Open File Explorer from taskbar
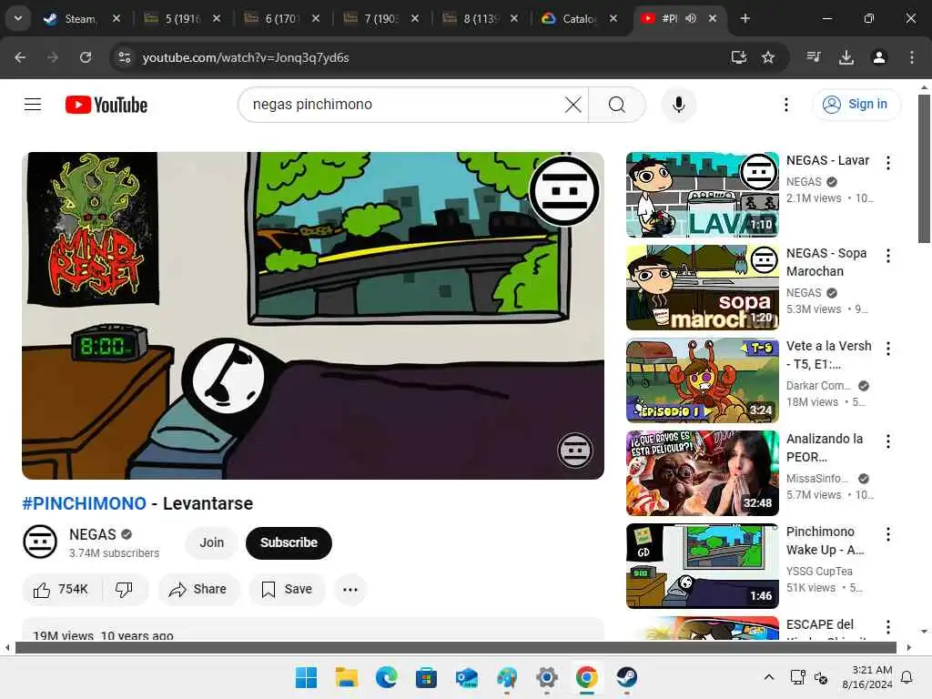The height and width of the screenshot is (699, 932). tap(347, 677)
